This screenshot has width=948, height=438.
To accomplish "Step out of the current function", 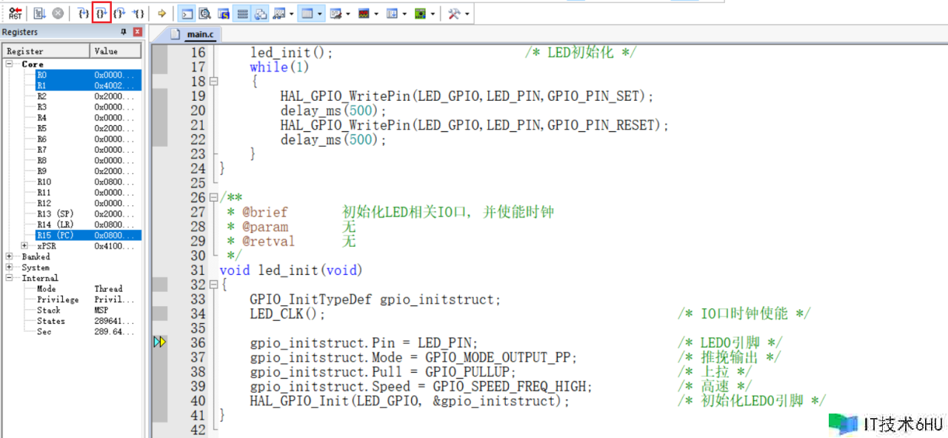I will (119, 13).
